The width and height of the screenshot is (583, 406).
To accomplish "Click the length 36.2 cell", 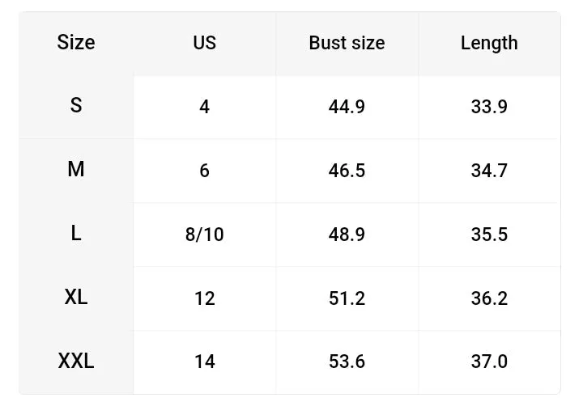I will (x=489, y=298).
